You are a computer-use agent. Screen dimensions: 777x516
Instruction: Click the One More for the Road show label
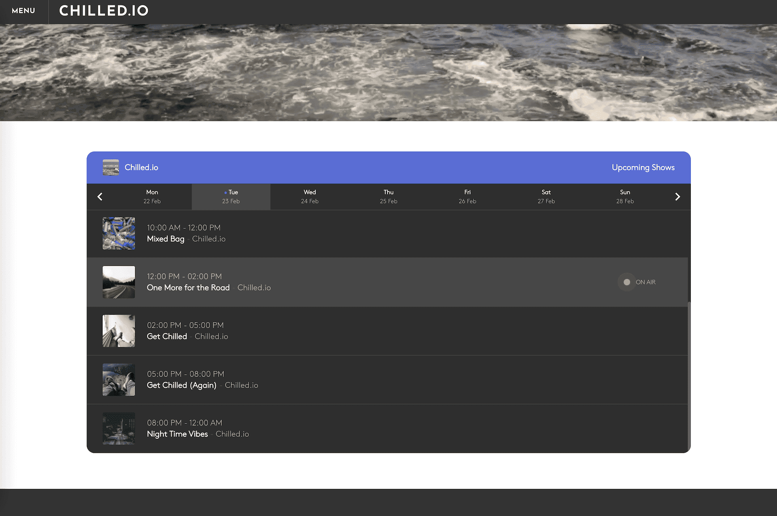click(188, 287)
